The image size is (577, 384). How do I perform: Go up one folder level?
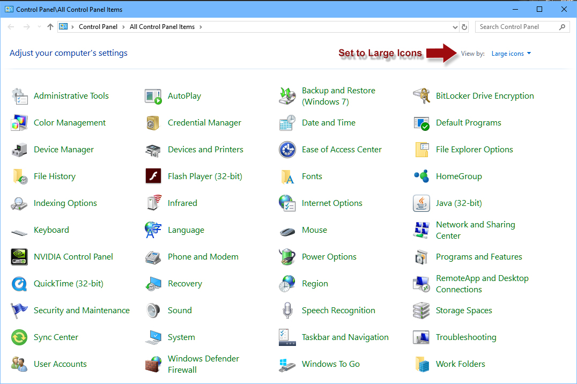50,27
